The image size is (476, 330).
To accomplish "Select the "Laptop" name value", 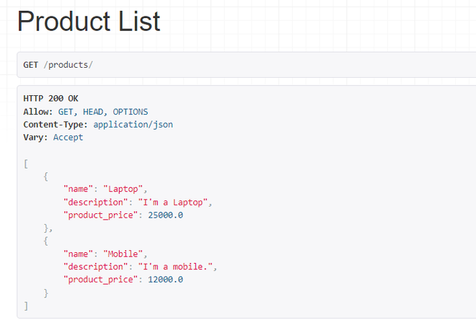I will (x=125, y=189).
